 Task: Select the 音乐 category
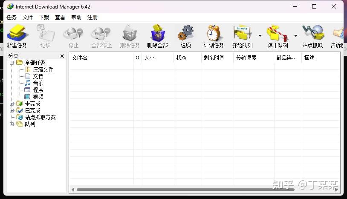(x=38, y=84)
